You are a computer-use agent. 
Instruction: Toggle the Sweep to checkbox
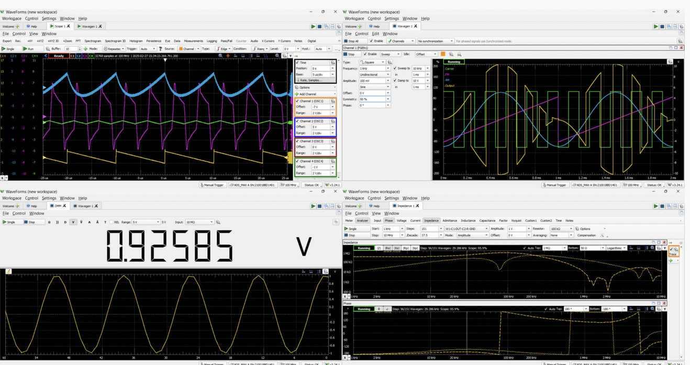pos(394,69)
